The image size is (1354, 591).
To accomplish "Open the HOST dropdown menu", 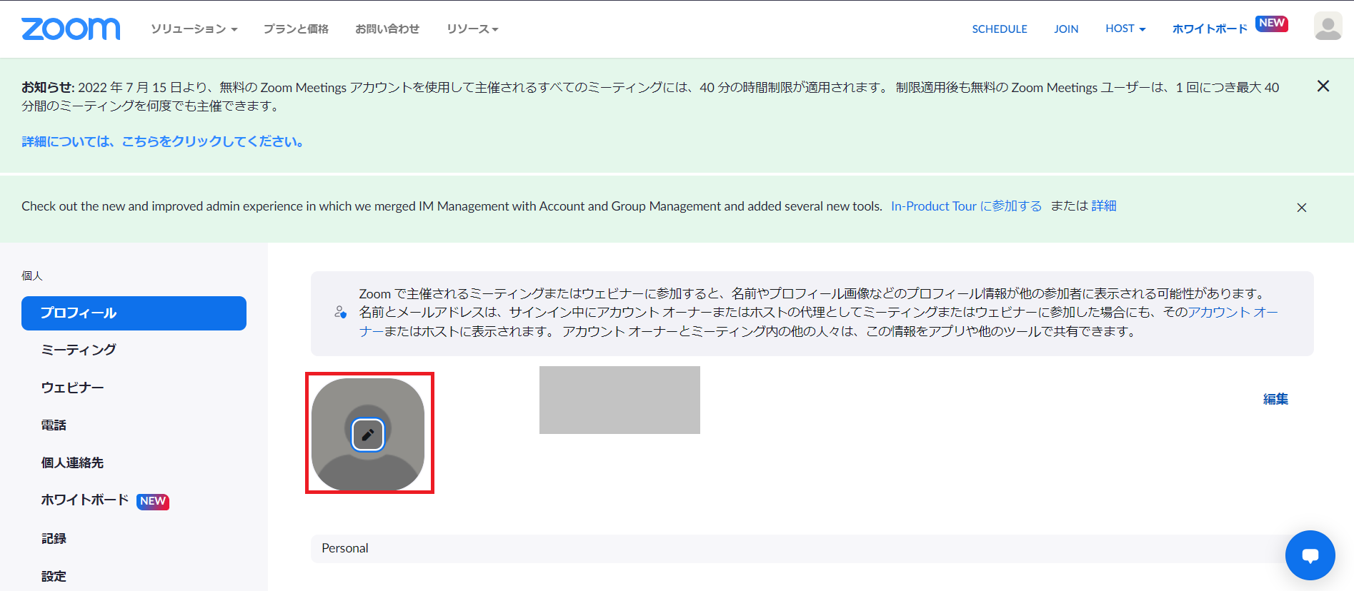I will tap(1125, 29).
